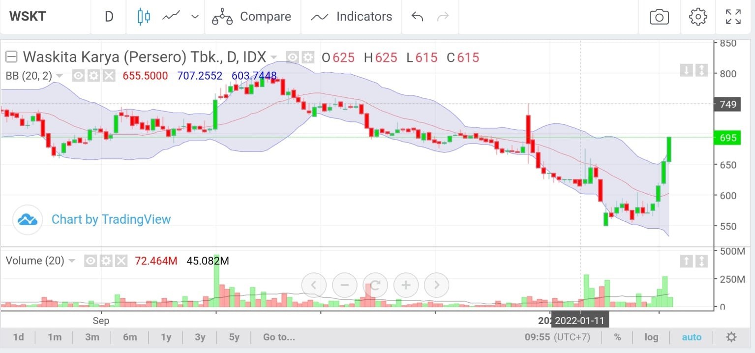Open the Indicators menu

[x=352, y=17]
